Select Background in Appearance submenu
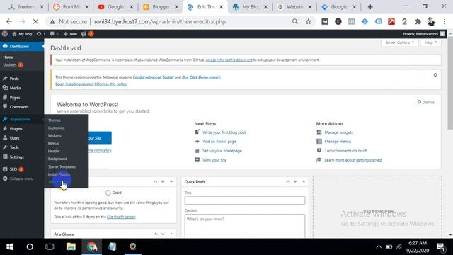 57,159
